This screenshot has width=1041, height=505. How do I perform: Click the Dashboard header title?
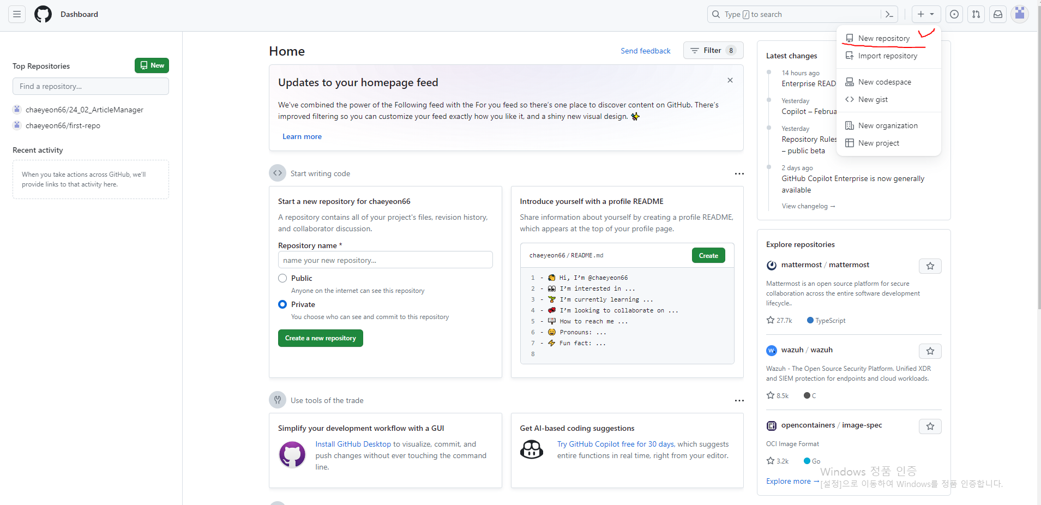click(x=79, y=14)
